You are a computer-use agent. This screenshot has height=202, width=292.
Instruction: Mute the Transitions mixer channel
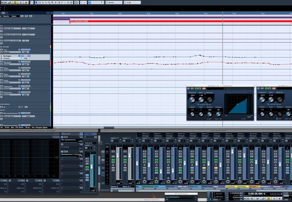pyautogui.click(x=228, y=152)
